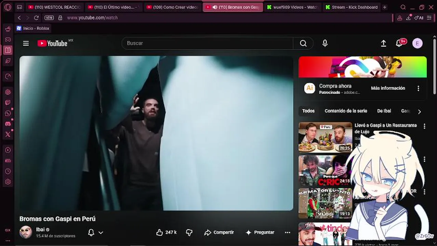Select Contenido de la serie chip
Image resolution: width=437 pixels, height=246 pixels.
pyautogui.click(x=346, y=111)
